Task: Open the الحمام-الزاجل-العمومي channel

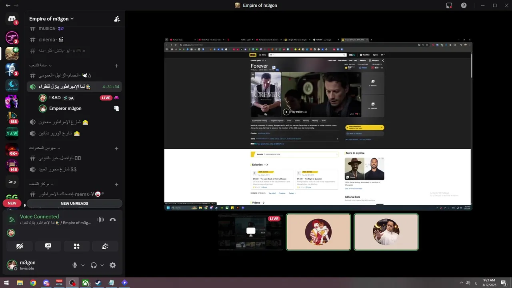Action: coord(74,75)
